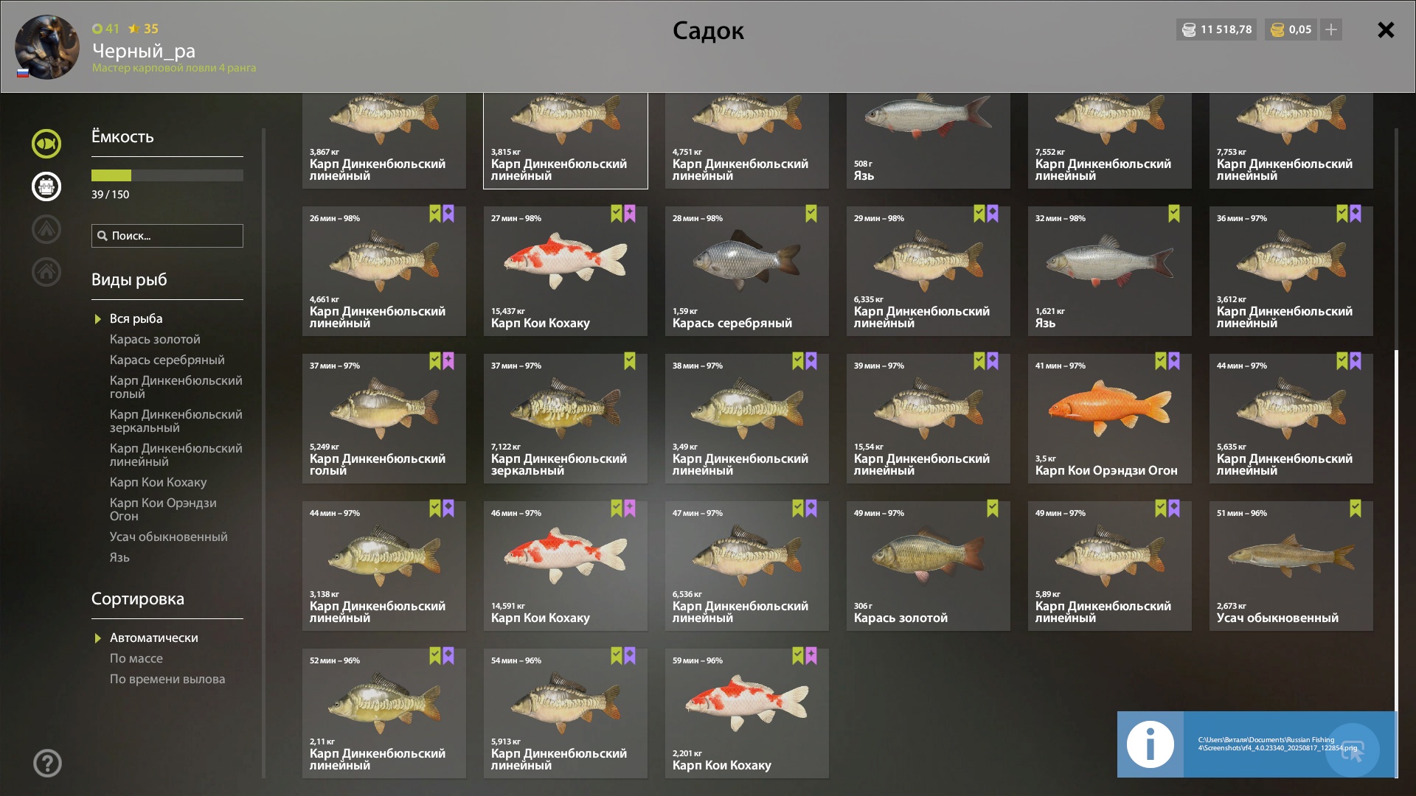This screenshot has width=1416, height=796.
Task: Click the silver coins balance icon
Action: tap(1189, 29)
